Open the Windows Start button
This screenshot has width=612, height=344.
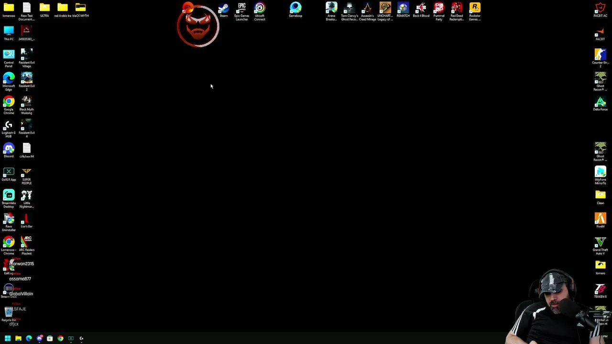point(8,338)
